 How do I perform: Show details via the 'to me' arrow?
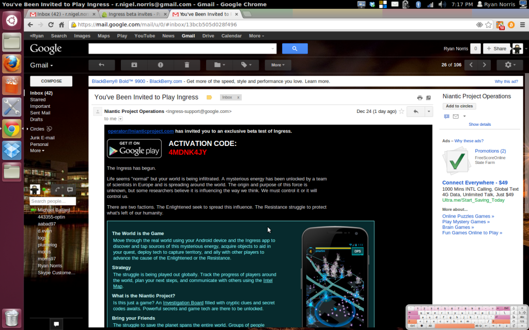[120, 119]
